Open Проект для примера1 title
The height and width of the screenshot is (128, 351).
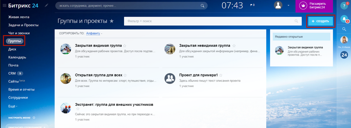tap(198, 75)
